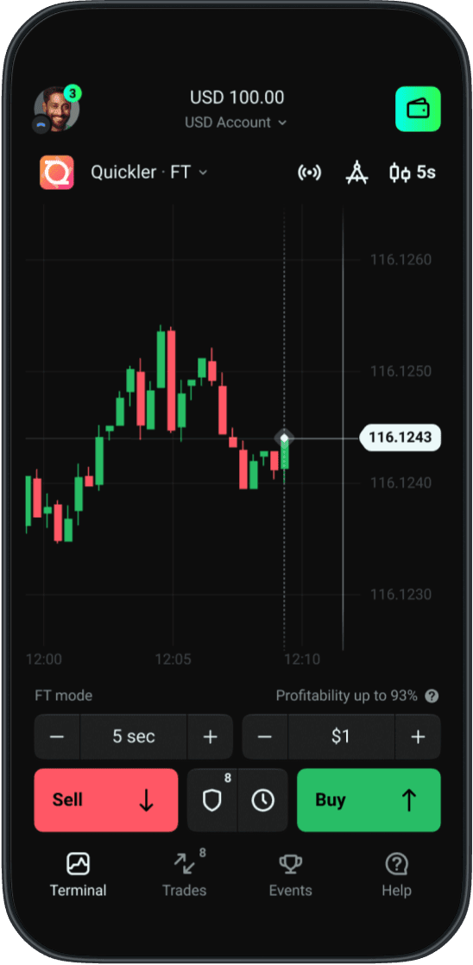473x965 pixels.
Task: Open the green wallet deposit icon
Action: [x=418, y=109]
